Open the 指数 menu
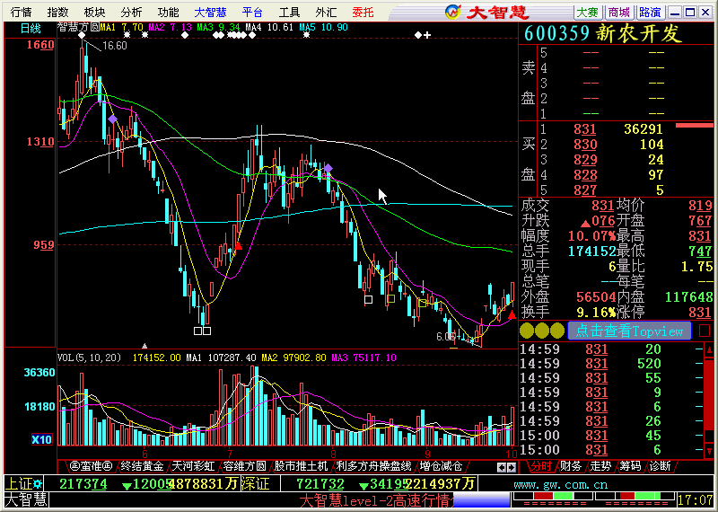718x512 pixels. tap(57, 13)
